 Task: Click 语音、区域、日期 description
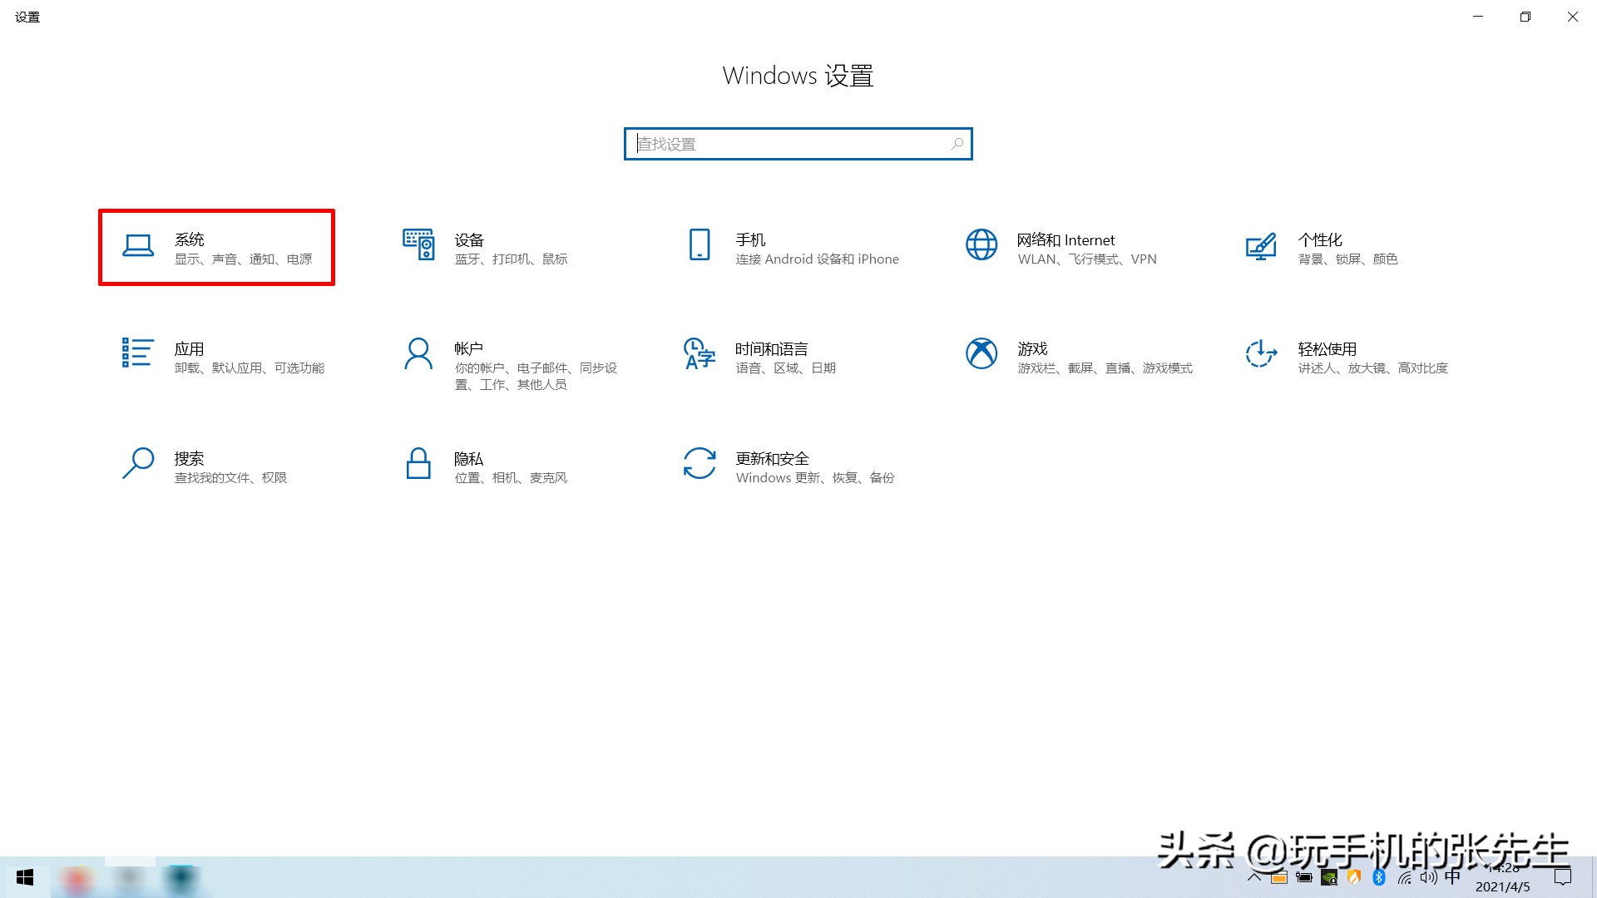[x=785, y=368]
